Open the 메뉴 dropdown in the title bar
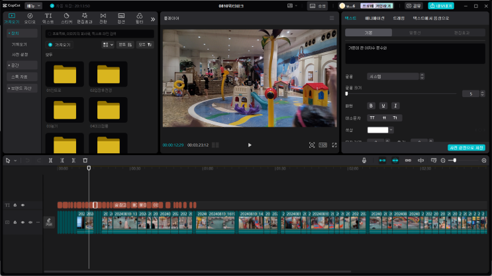 tap(33, 5)
